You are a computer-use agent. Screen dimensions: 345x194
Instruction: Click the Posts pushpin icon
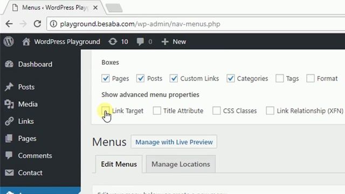coord(9,87)
